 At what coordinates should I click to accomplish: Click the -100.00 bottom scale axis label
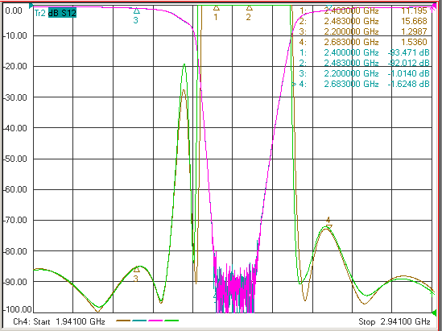[17, 309]
